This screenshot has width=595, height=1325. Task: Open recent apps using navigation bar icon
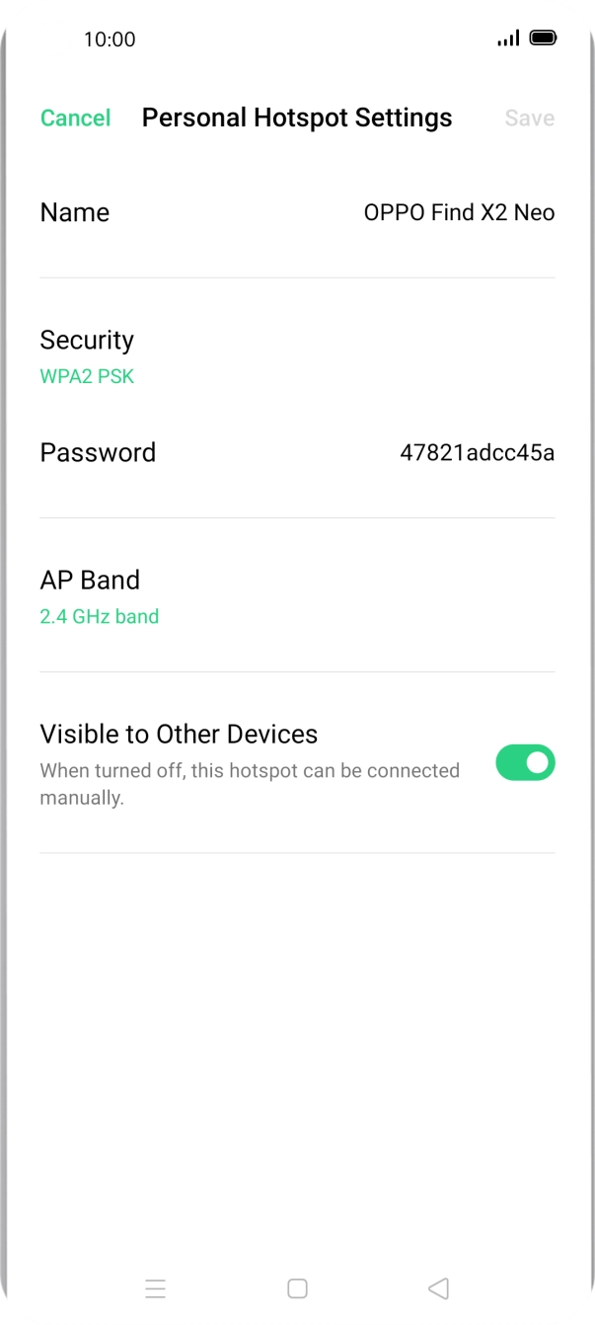click(155, 1287)
